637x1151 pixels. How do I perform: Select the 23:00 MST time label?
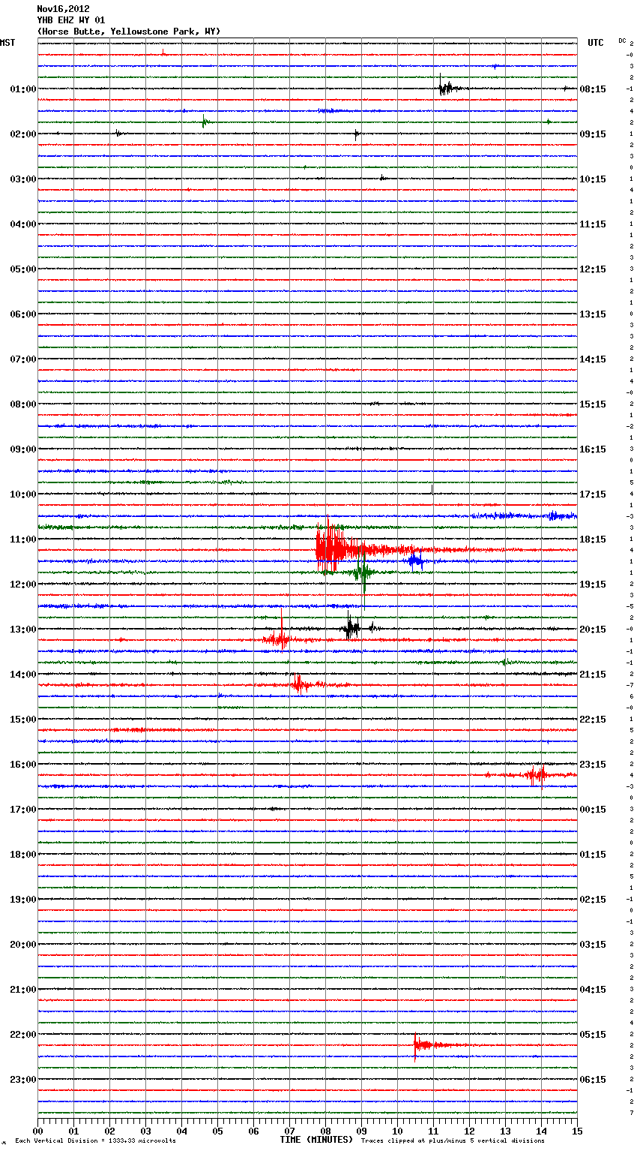coord(23,1080)
